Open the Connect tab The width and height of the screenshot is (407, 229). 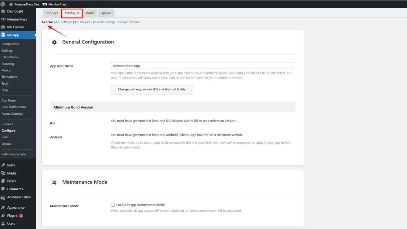(x=52, y=13)
